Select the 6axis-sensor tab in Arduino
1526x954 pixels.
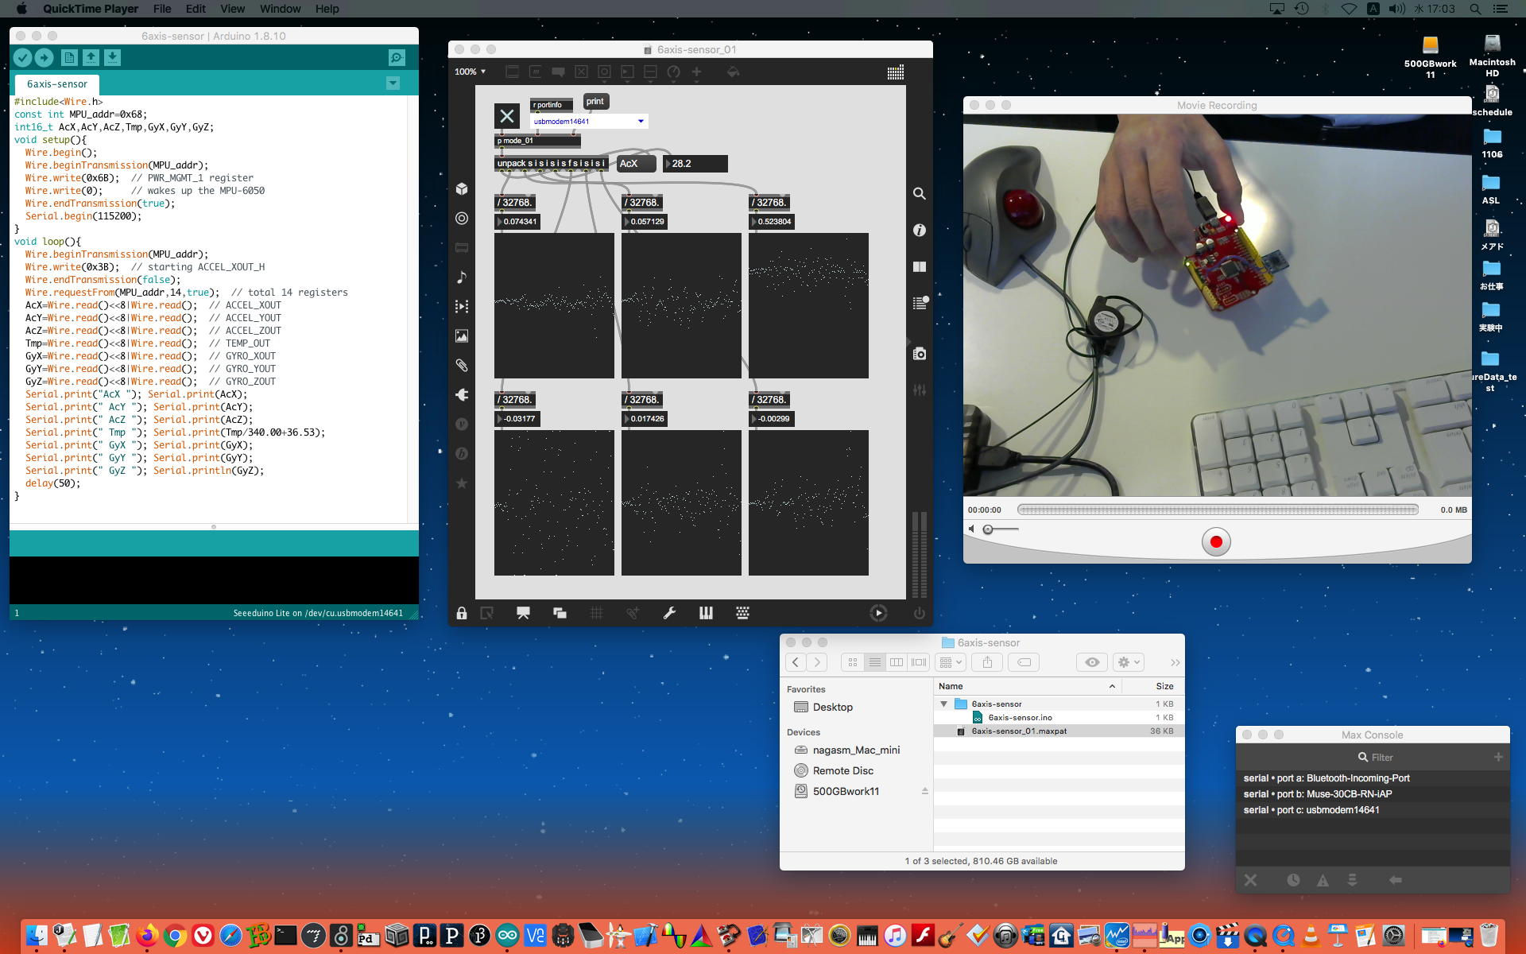57,84
